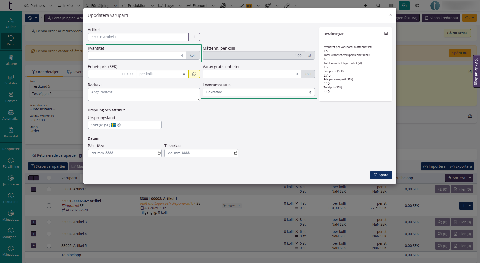Click the yellow refresh price icon
This screenshot has height=263, width=480.
pos(194,74)
